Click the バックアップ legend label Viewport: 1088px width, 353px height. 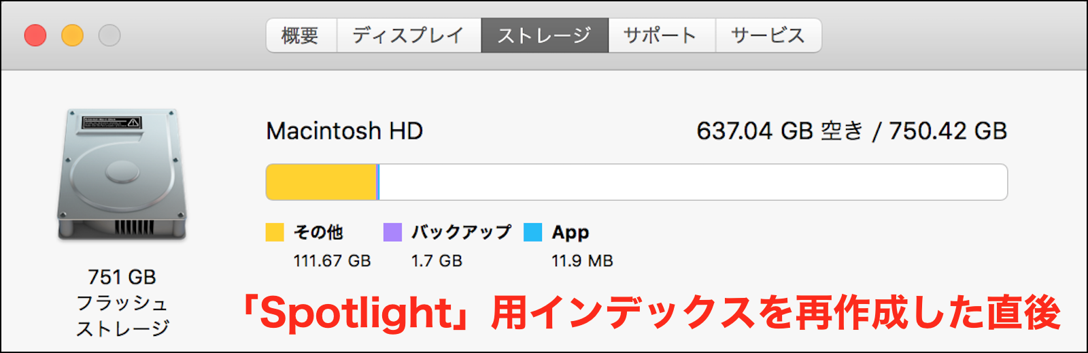(x=461, y=233)
